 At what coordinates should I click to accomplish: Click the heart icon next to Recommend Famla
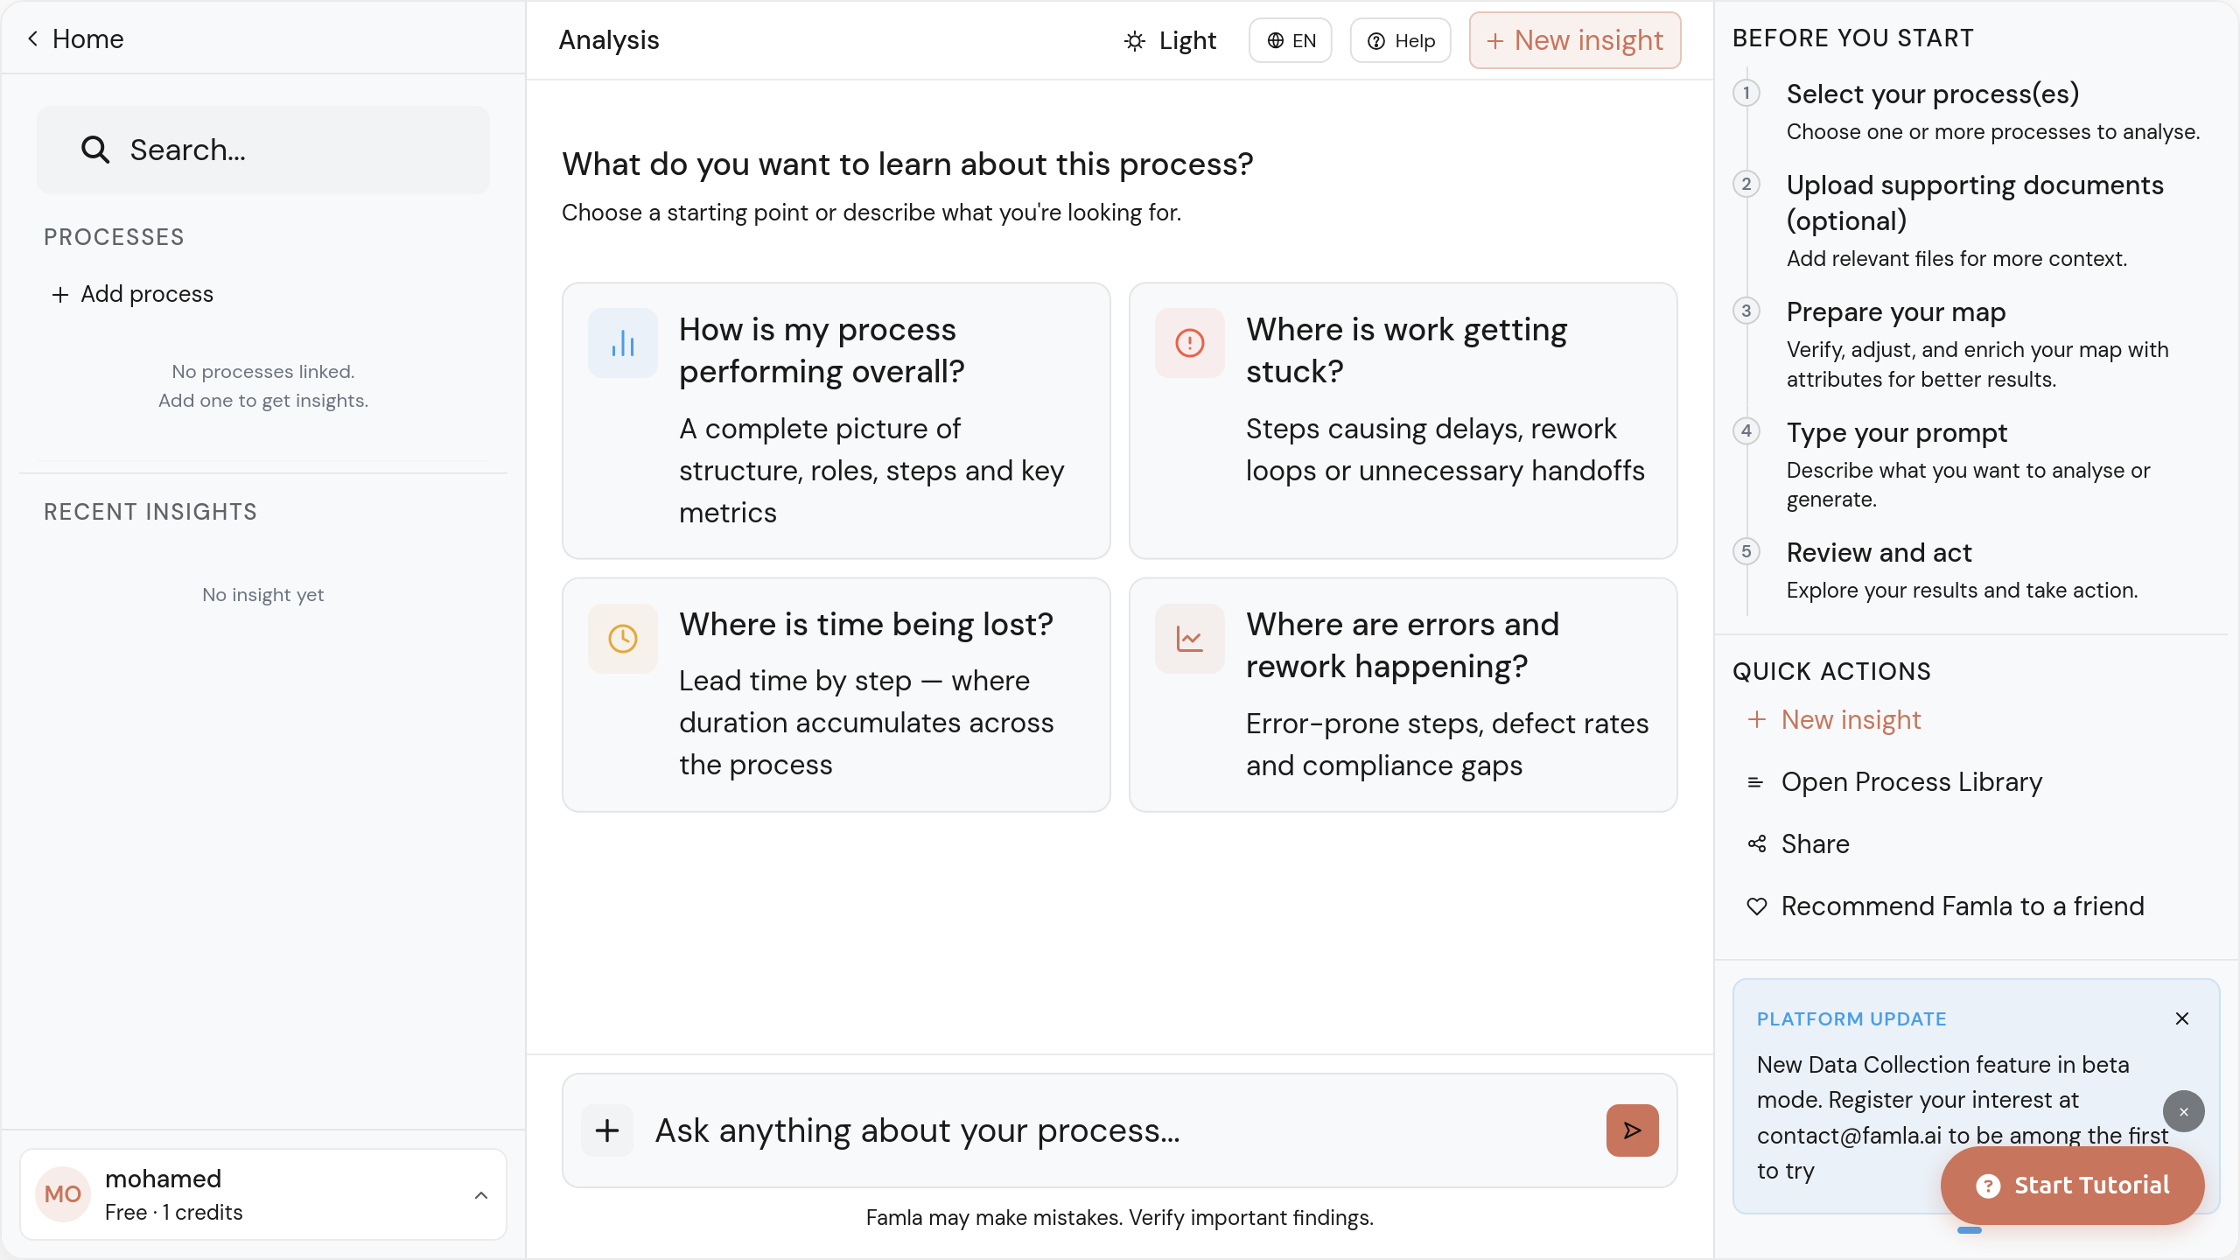[1756, 906]
